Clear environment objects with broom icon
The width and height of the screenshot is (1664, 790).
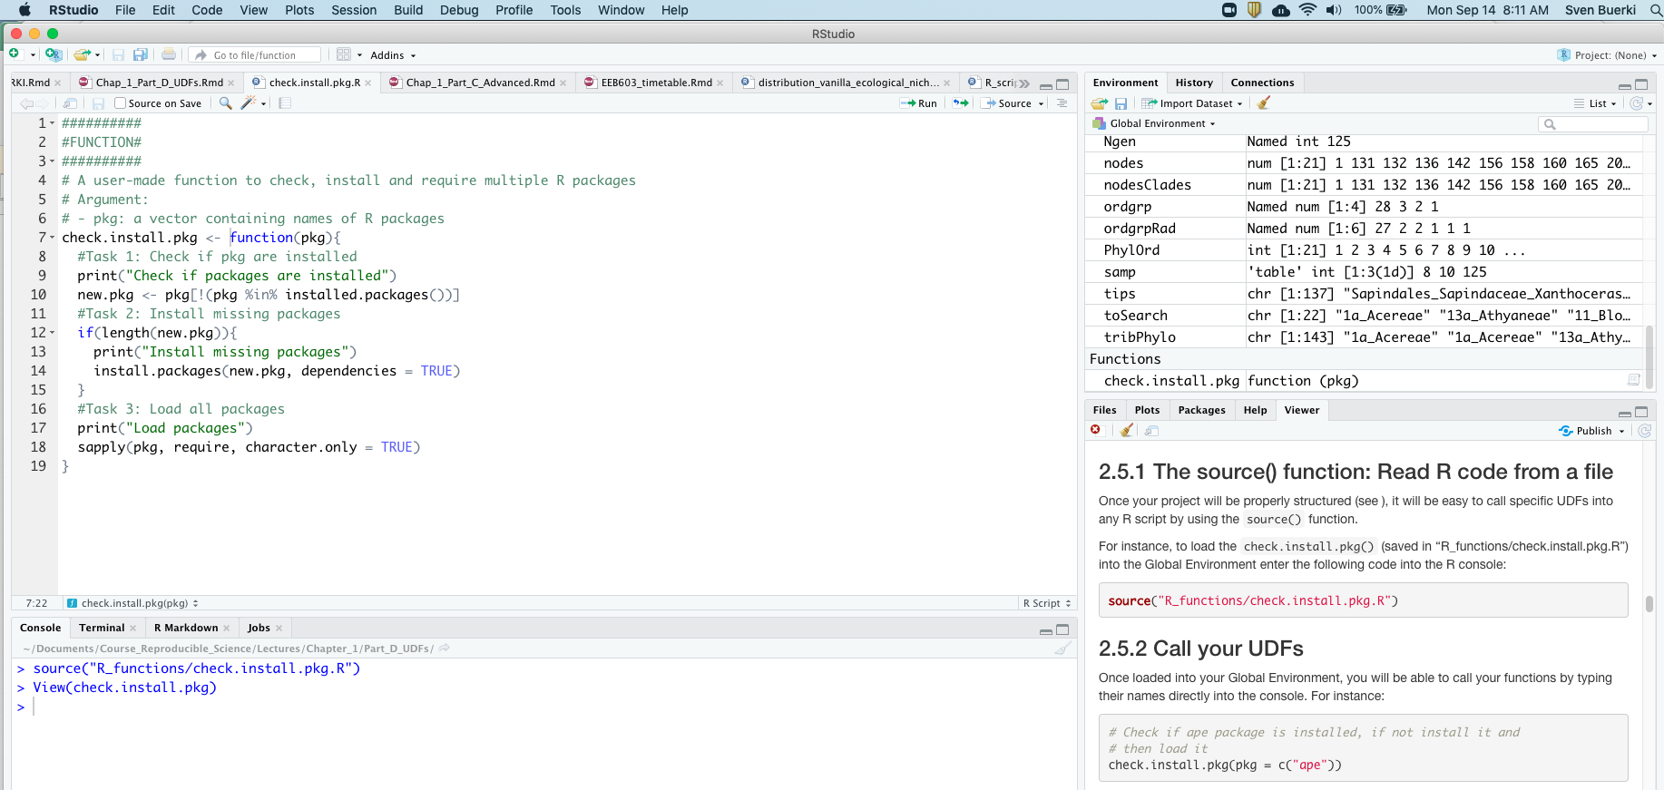click(1263, 103)
